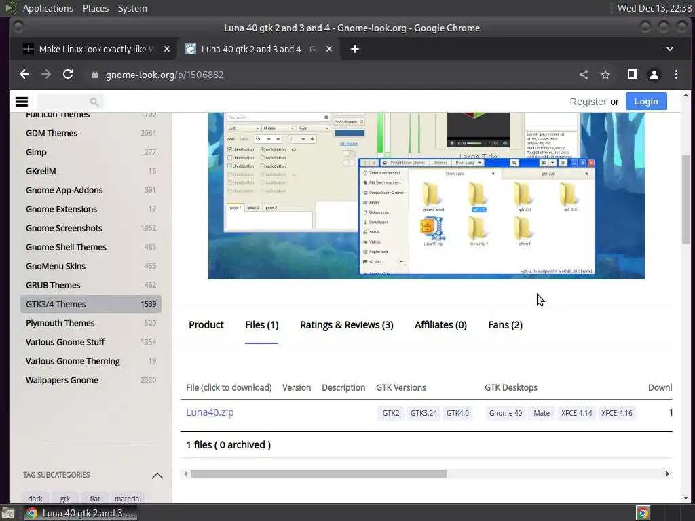The image size is (695, 521).
Task: Click the forward navigation arrow
Action: coord(46,75)
